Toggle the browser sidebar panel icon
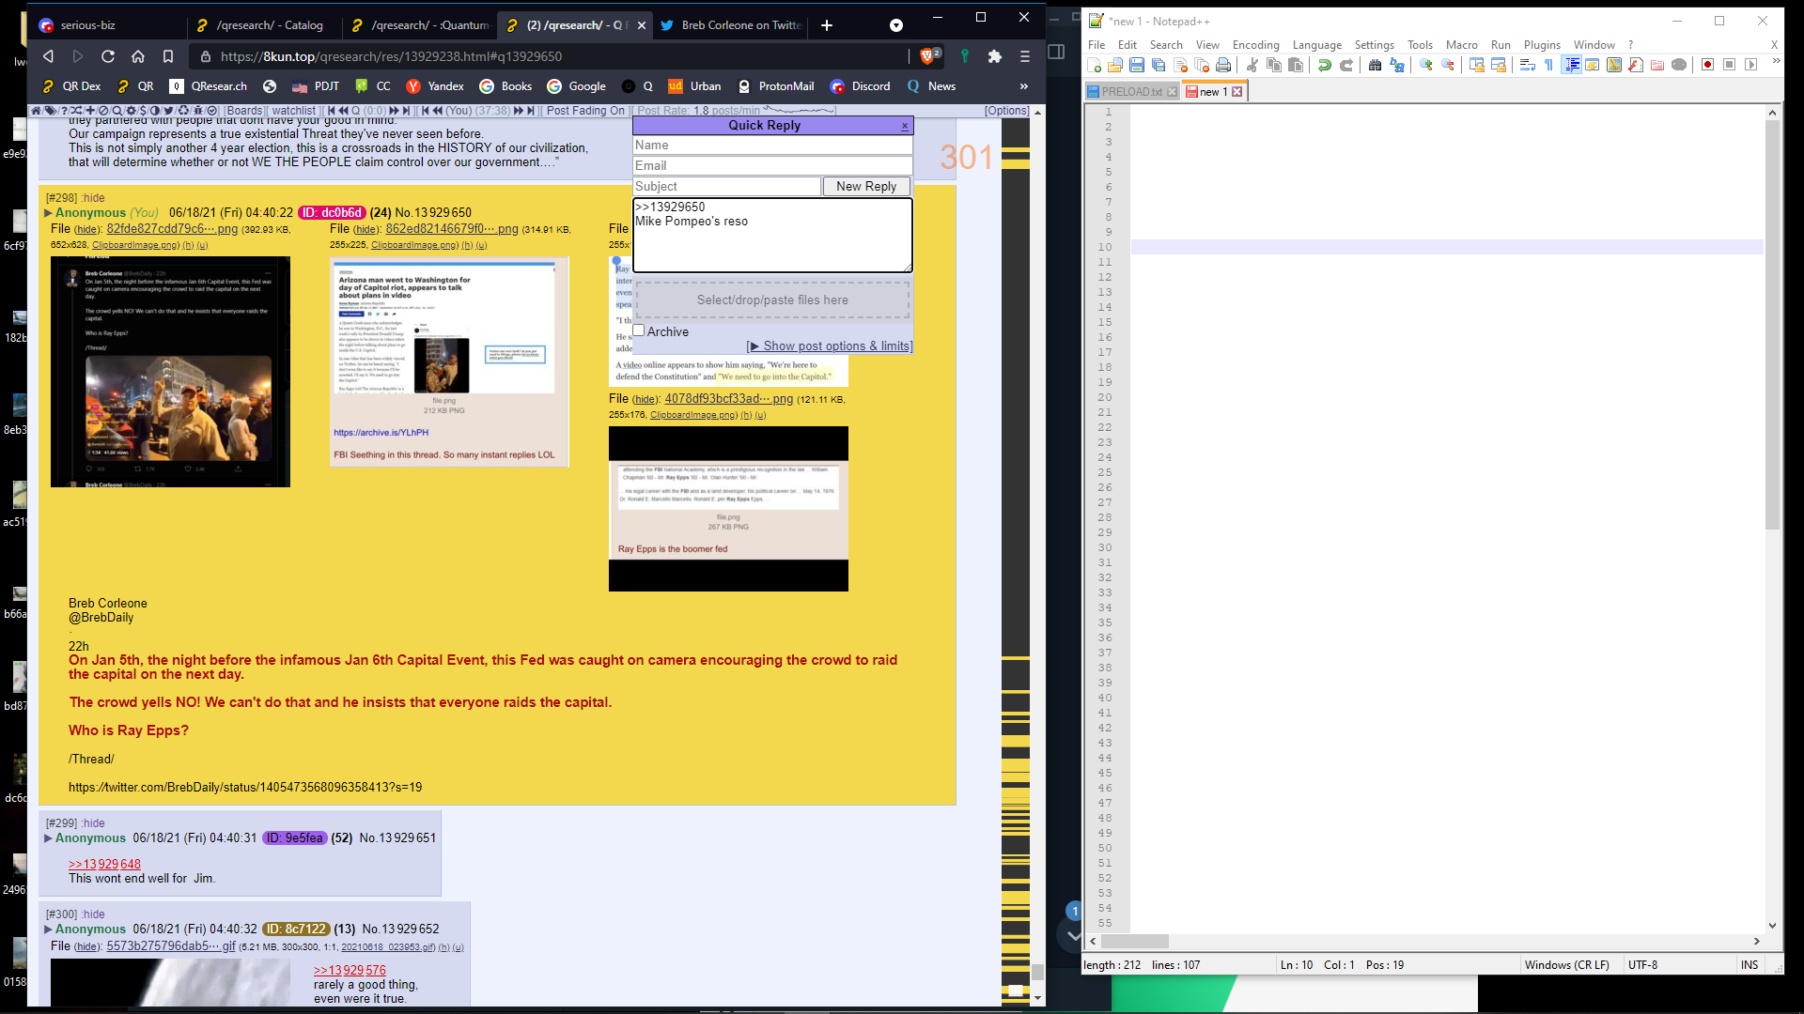1804x1014 pixels. 1056,52
